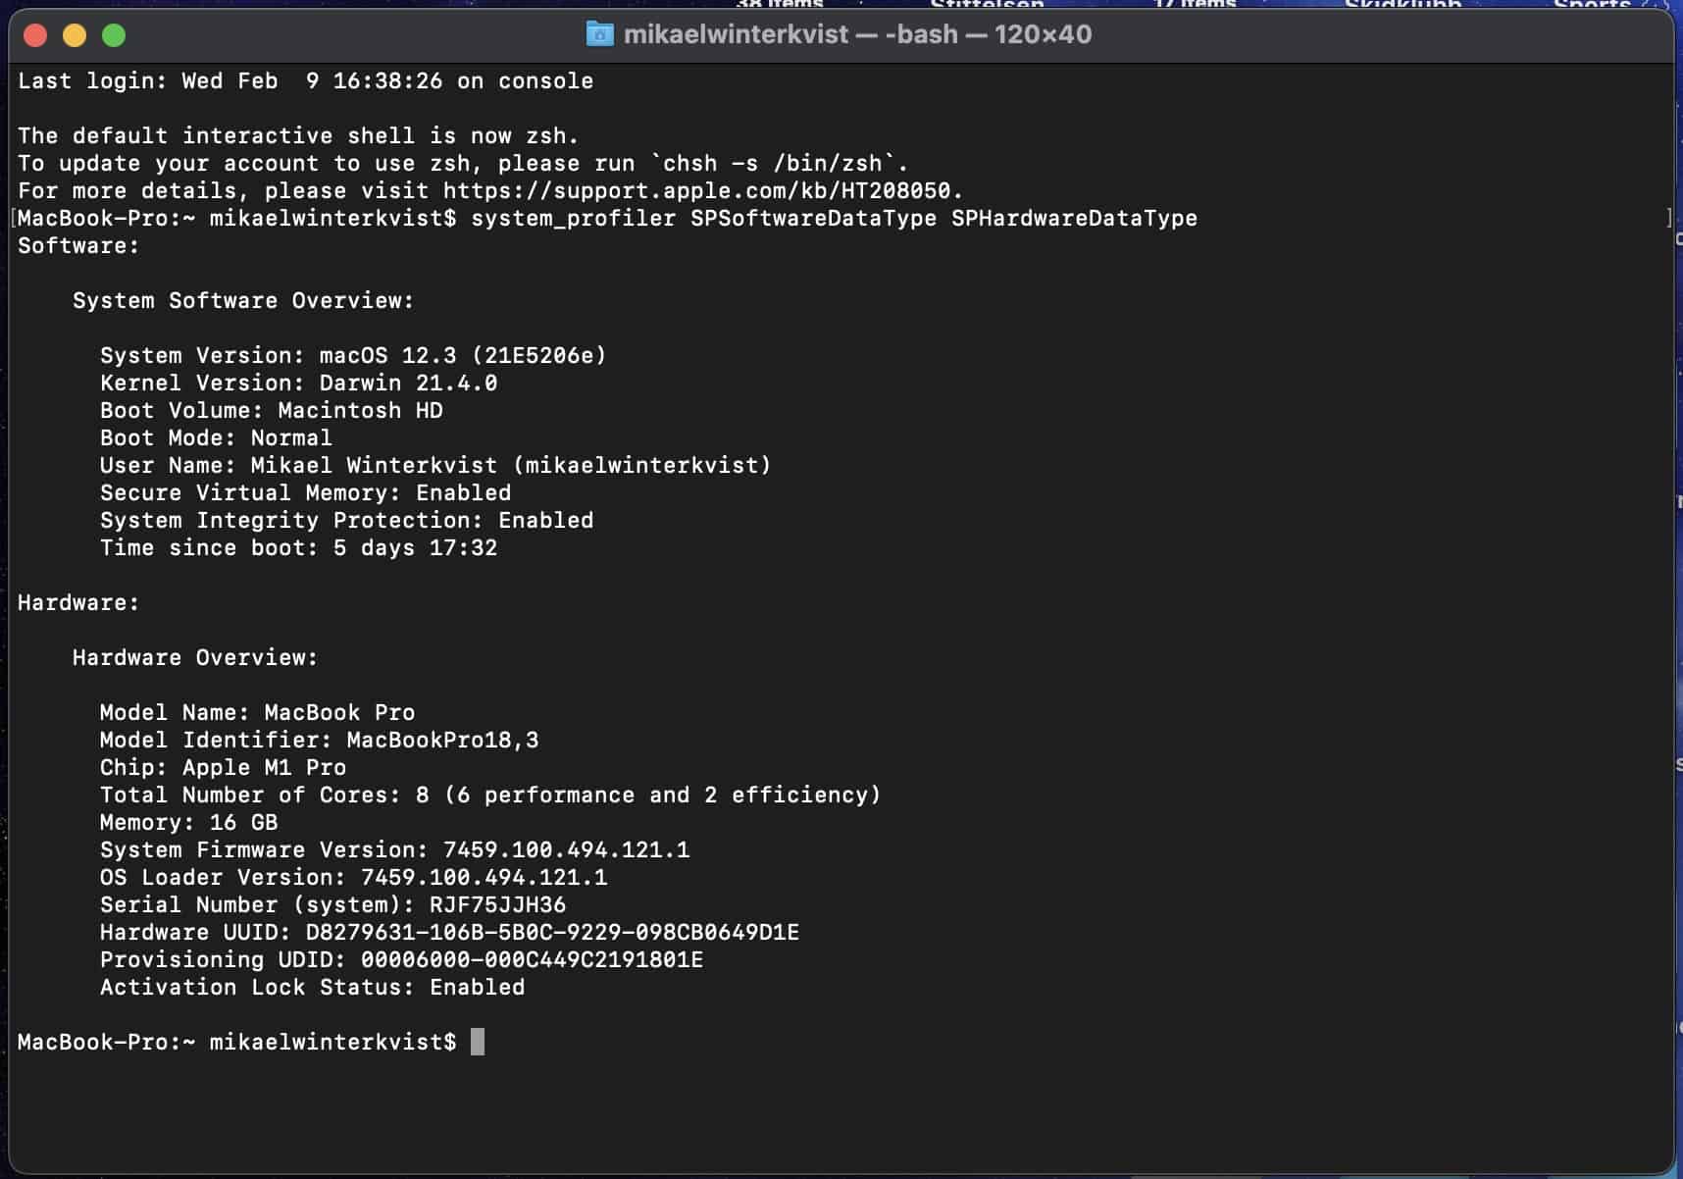The image size is (1683, 1179).
Task: Click the 'Hardware Overview:' heading
Action: (195, 658)
